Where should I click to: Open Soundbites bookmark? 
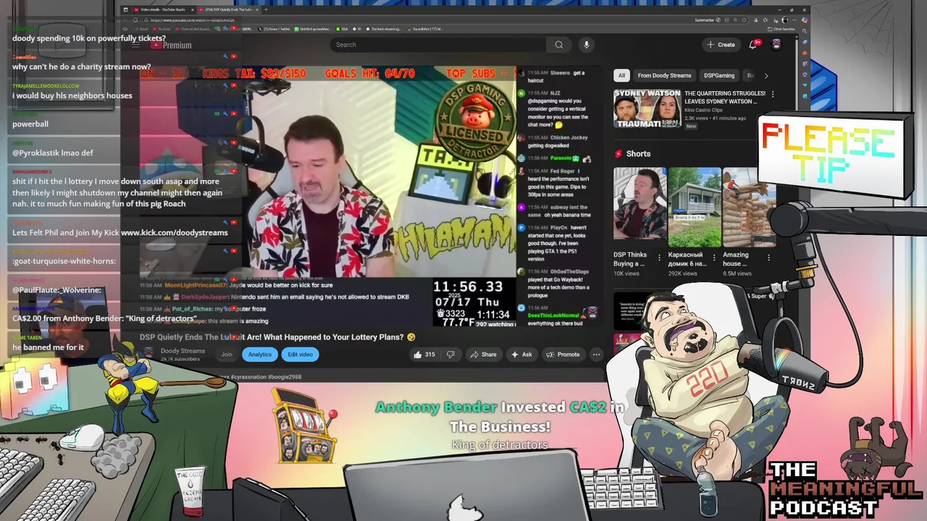click(426, 29)
